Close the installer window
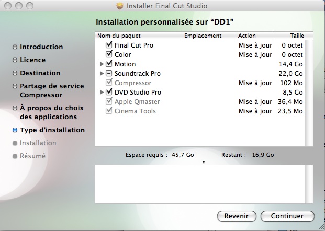 (8, 6)
